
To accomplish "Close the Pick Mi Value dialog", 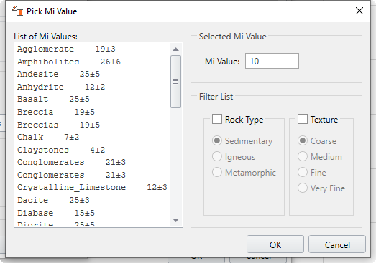I will pos(359,11).
